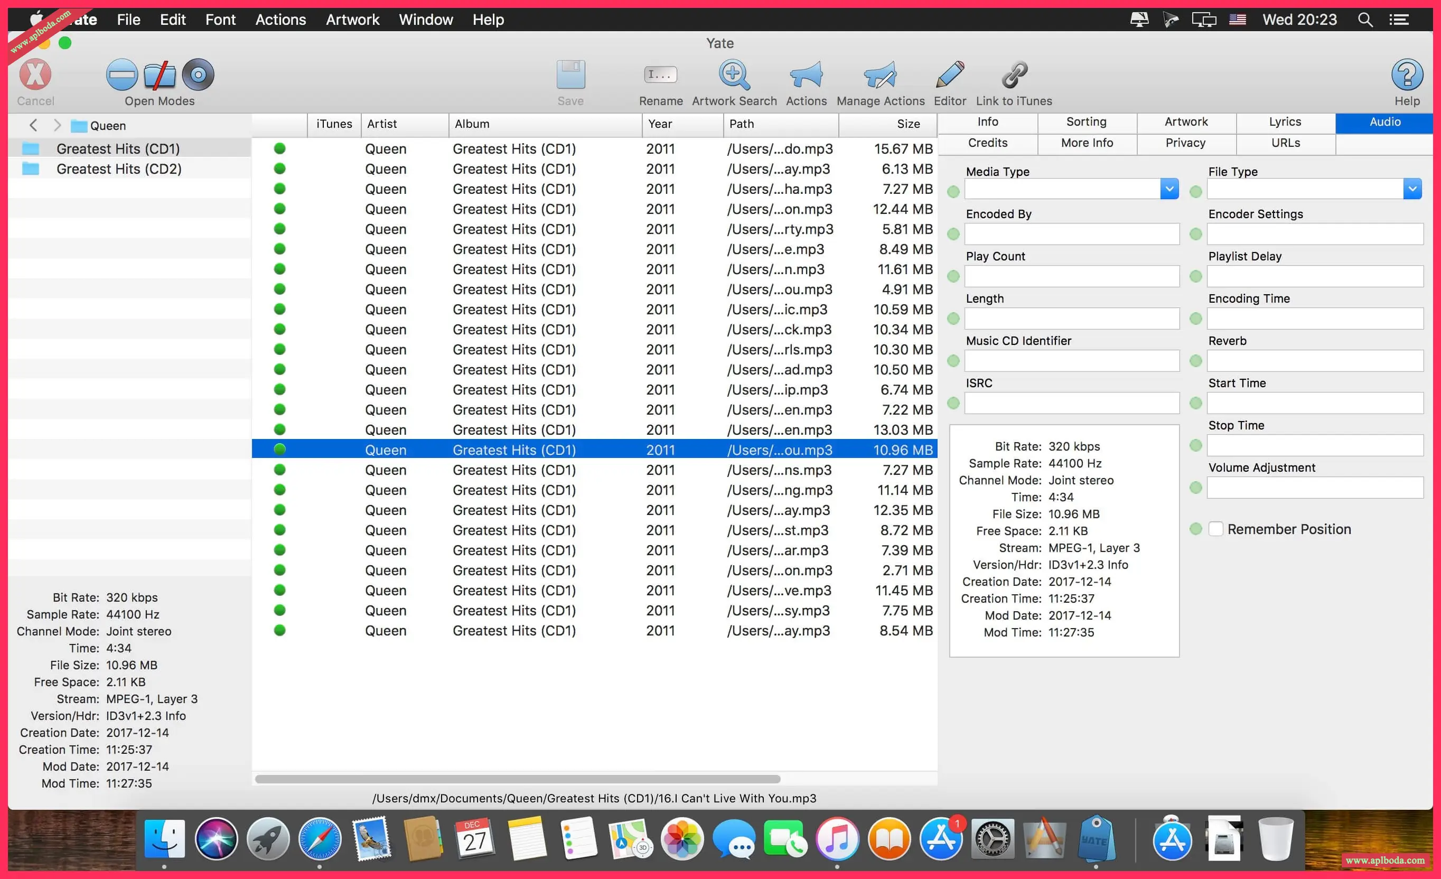Screen dimensions: 1441x879
Task: Tick the Remember Position checkbox
Action: pos(1215,529)
